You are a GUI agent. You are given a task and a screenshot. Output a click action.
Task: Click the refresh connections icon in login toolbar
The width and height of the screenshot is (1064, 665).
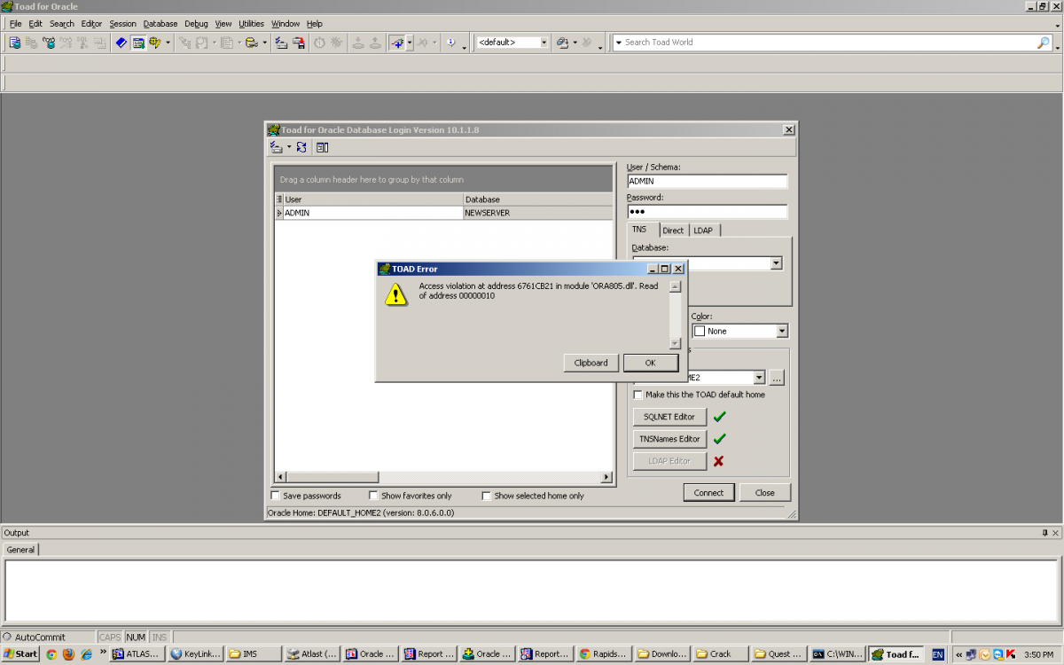click(301, 147)
